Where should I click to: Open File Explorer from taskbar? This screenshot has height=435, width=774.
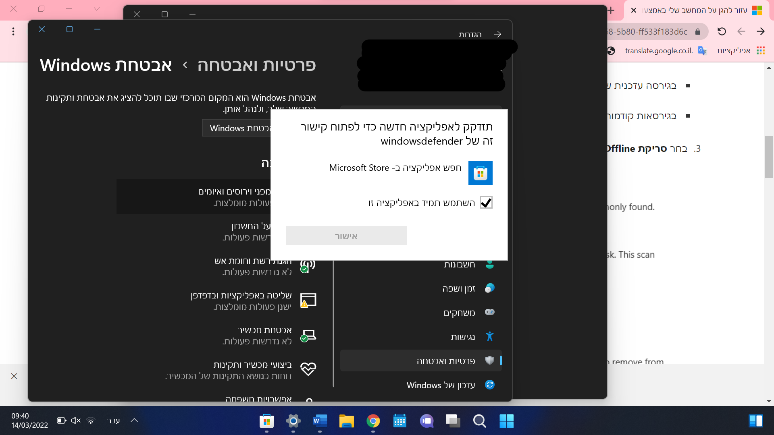[x=346, y=421]
